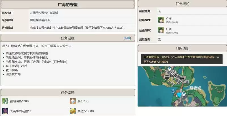Click step 前往琥牢山 打碎琥珀
Screen dimensions: 227x116
point(37,62)
